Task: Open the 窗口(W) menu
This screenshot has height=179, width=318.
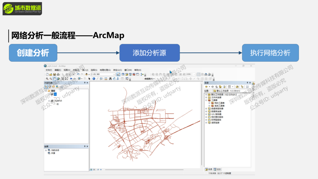Action: click(x=128, y=70)
